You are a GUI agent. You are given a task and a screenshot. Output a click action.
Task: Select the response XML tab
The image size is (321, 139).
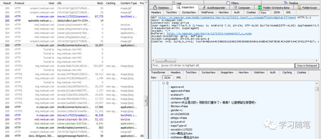(178, 78)
